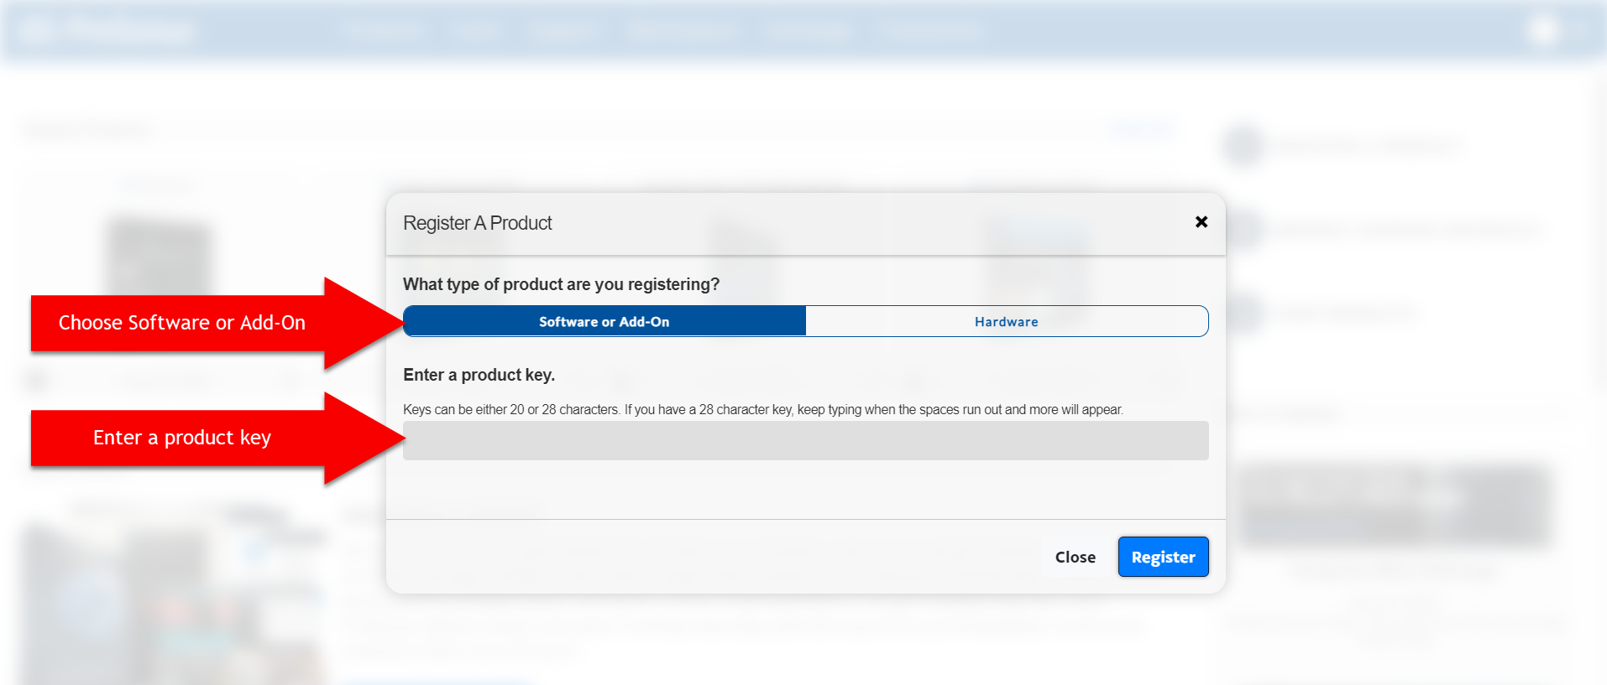Click the Close button in the dialog footer
Viewport: 1607px width, 685px height.
(x=1075, y=556)
